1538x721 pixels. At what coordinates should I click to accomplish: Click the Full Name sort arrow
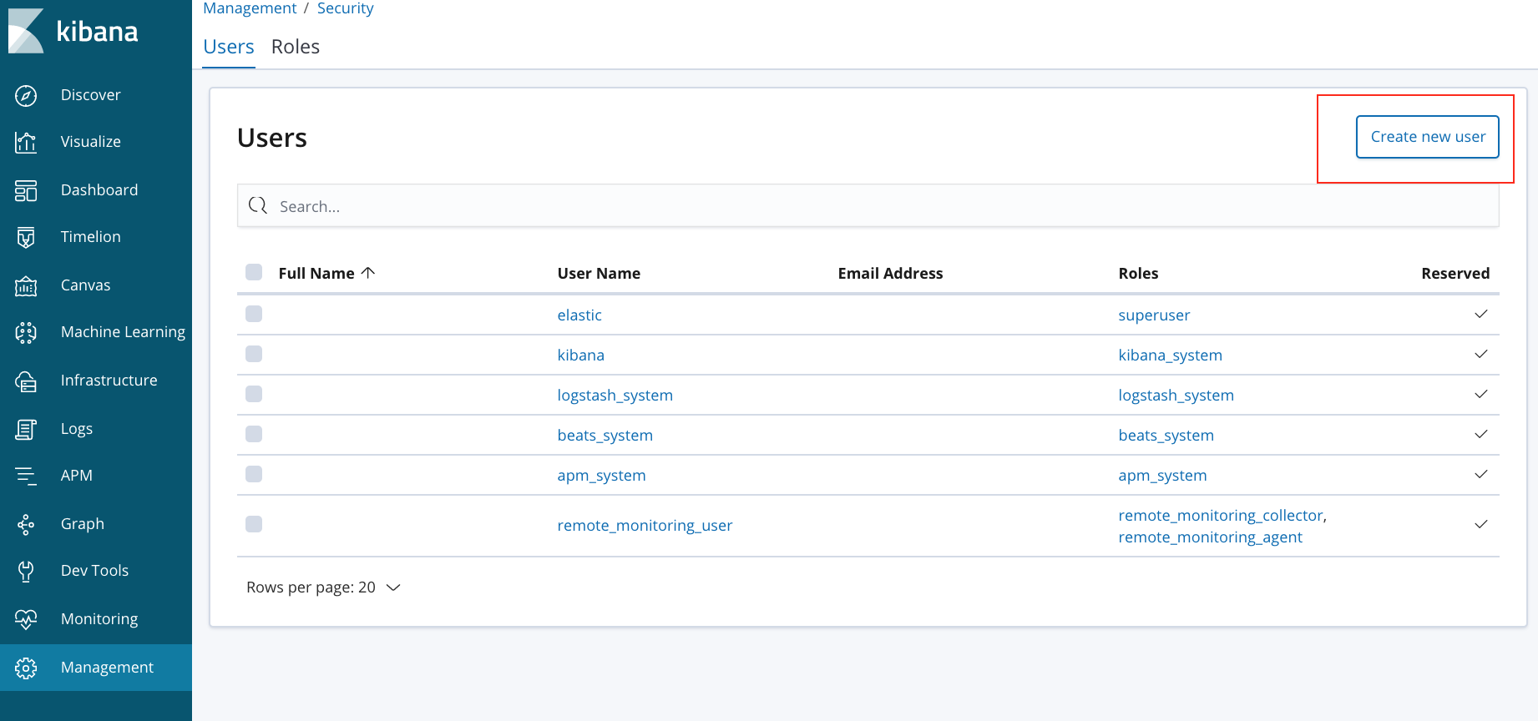pyautogui.click(x=368, y=273)
